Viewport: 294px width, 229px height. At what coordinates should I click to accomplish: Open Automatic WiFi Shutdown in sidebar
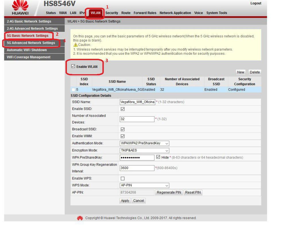34,50
